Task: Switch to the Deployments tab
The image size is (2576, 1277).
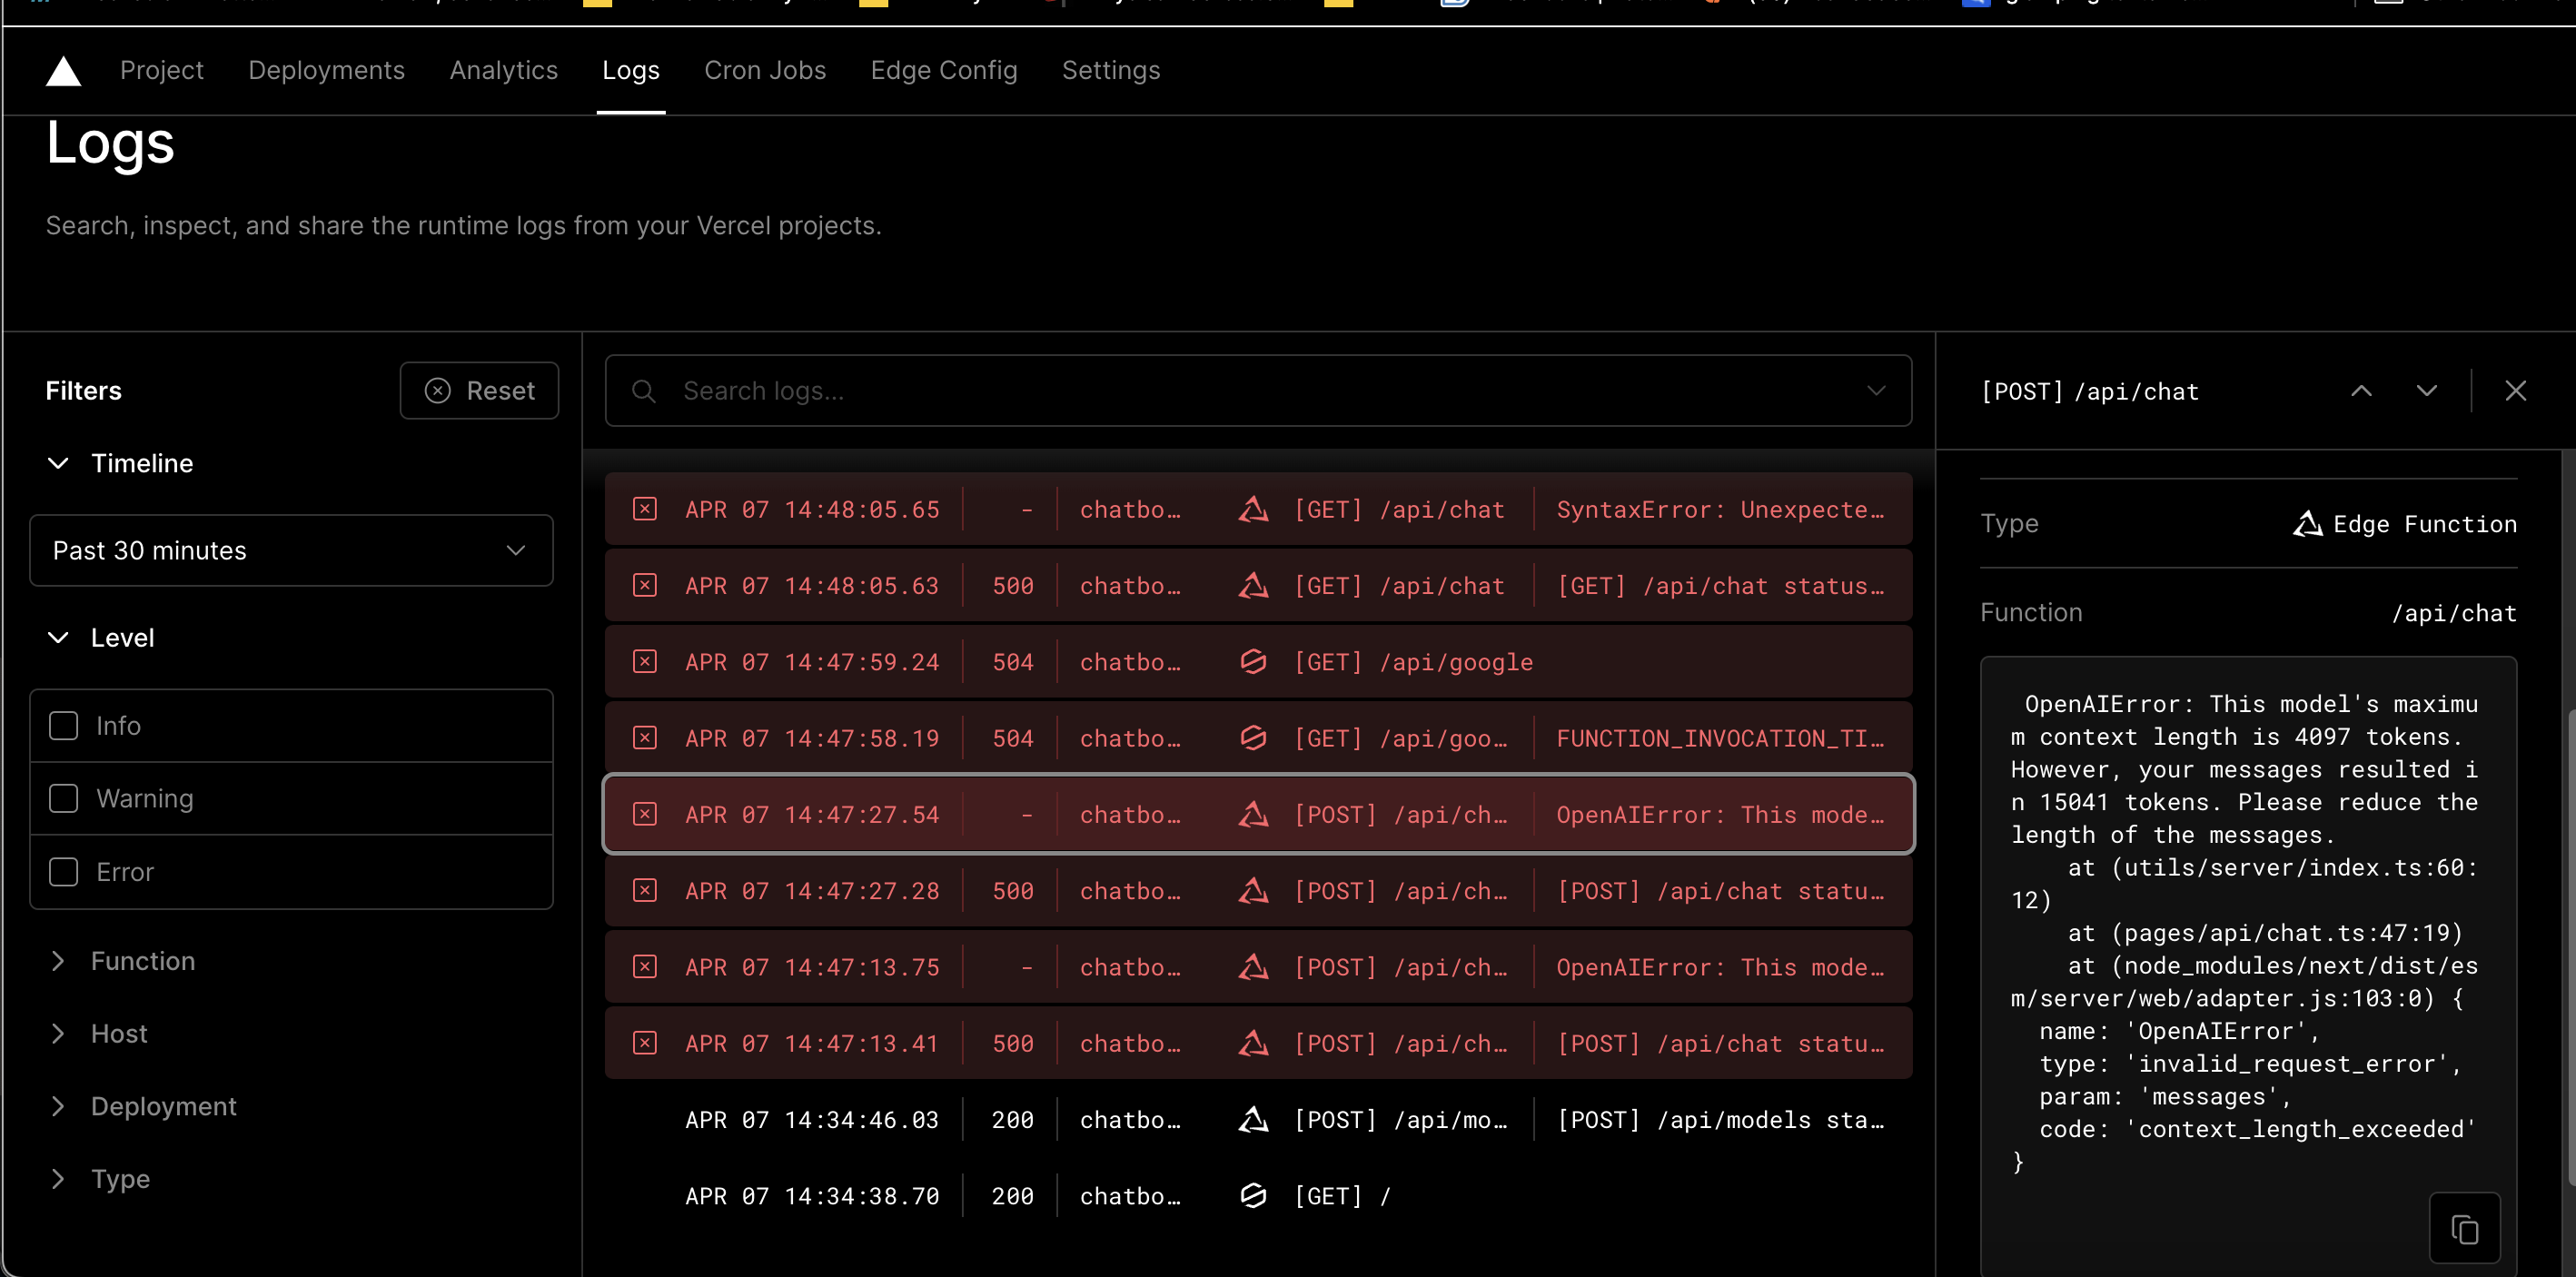Action: click(x=326, y=70)
